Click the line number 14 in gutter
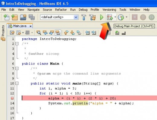 click(12, 103)
